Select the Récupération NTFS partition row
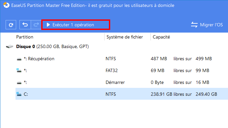The height and width of the screenshot is (128, 228). click(x=122, y=59)
